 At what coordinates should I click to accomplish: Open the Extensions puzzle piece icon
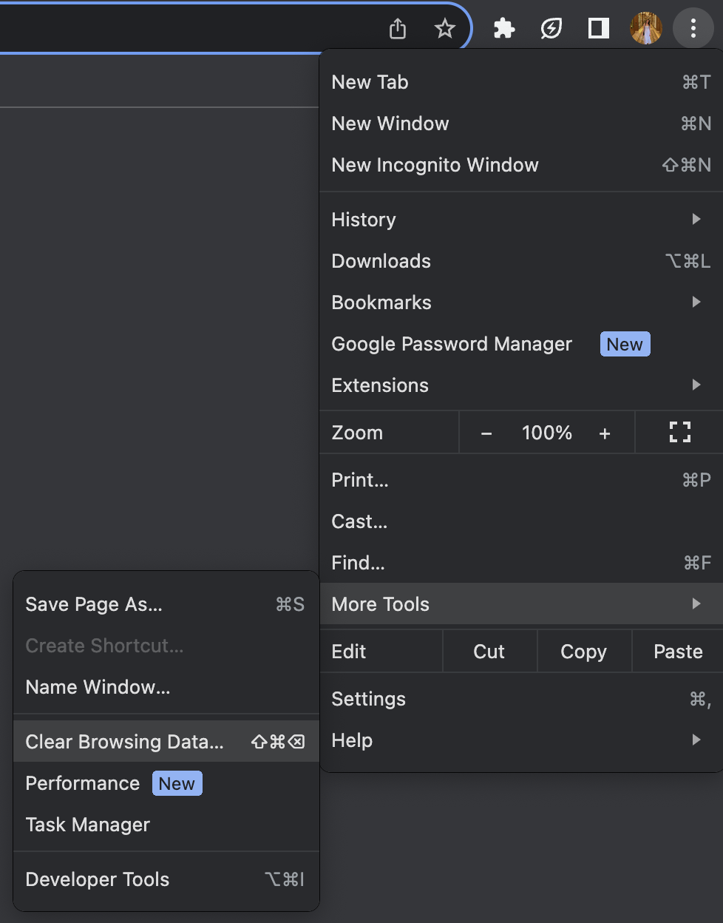(504, 29)
